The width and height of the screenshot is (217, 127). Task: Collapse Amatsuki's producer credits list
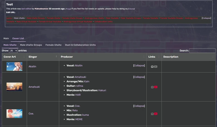pos(139,77)
